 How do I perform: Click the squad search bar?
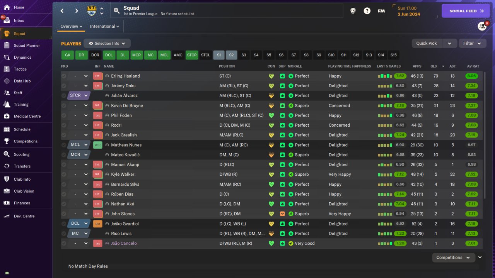point(227,11)
